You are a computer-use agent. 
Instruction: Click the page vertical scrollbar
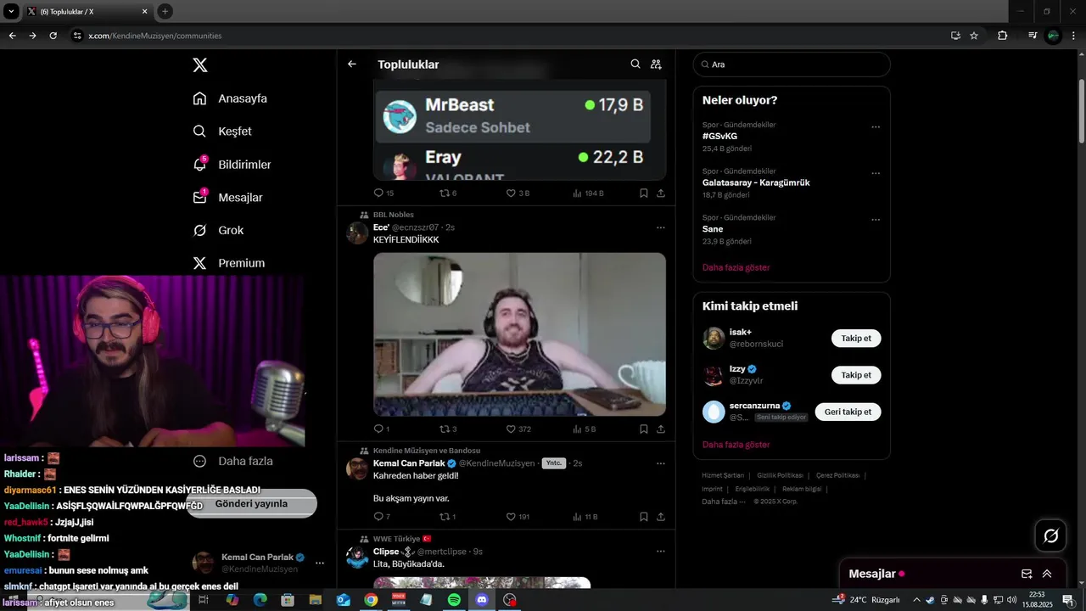1081,110
